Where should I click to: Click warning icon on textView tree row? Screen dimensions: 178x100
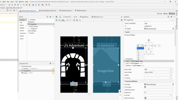[53, 69]
